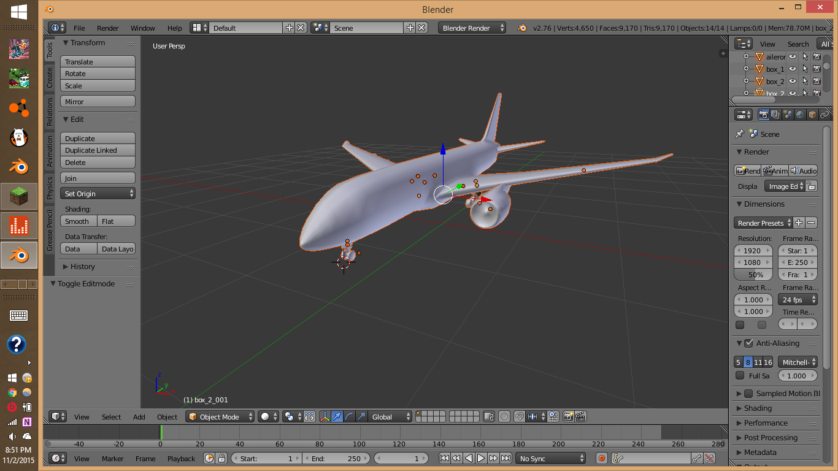
Task: Toggle visibility eye for aileron object
Action: pos(793,56)
